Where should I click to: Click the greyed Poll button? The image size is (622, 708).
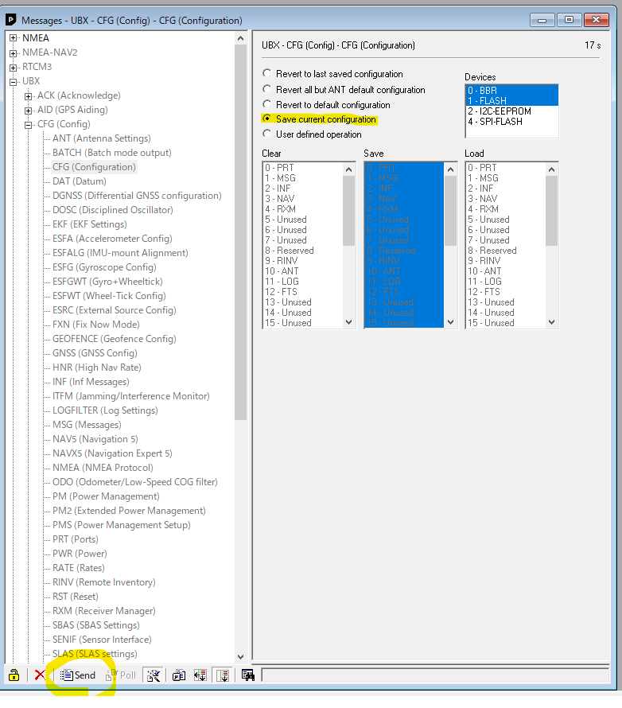[x=121, y=675]
